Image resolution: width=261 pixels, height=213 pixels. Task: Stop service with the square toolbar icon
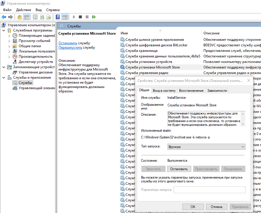(x=80, y=17)
